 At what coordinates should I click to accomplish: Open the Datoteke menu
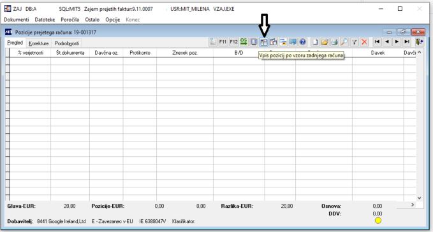45,20
